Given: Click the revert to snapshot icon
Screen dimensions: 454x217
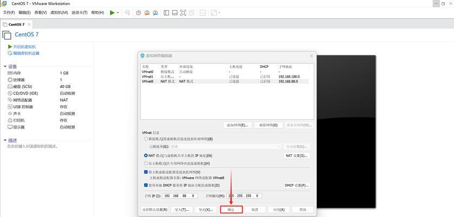Looking at the screenshot, I should pyautogui.click(x=147, y=13).
